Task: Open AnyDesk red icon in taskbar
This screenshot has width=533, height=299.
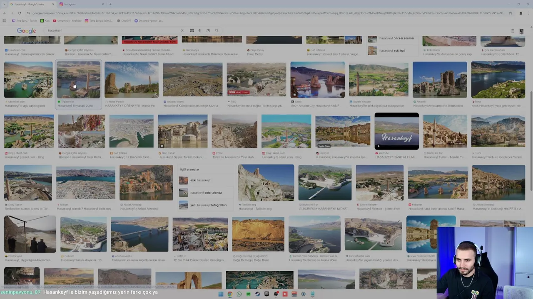Action: click(285, 294)
